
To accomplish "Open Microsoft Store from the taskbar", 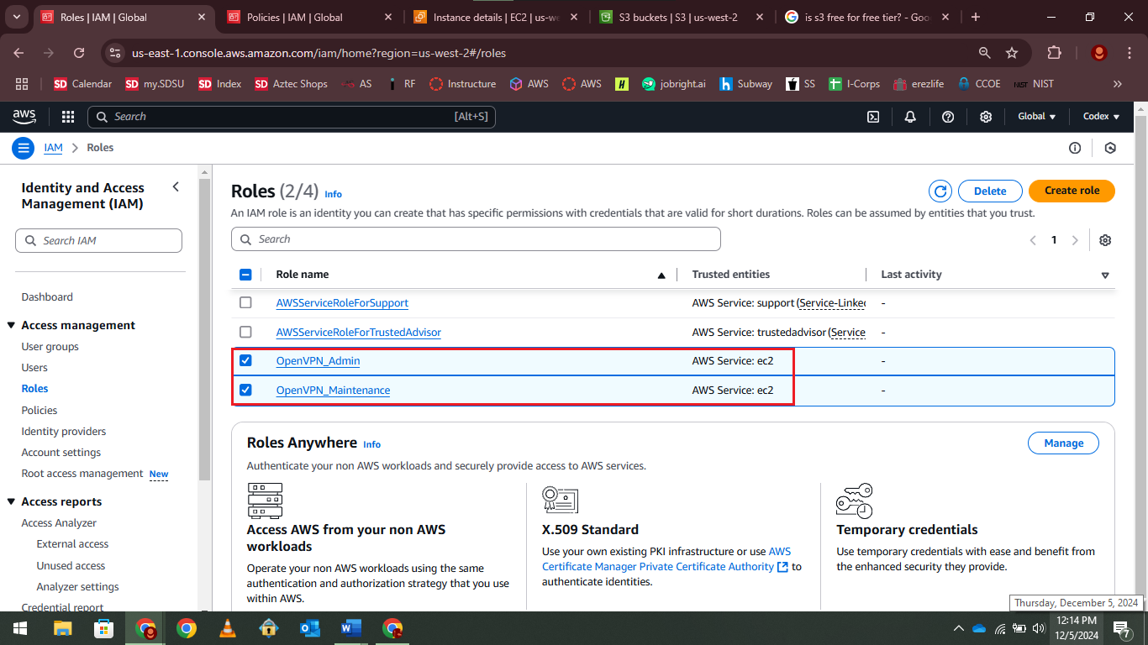I will (103, 628).
